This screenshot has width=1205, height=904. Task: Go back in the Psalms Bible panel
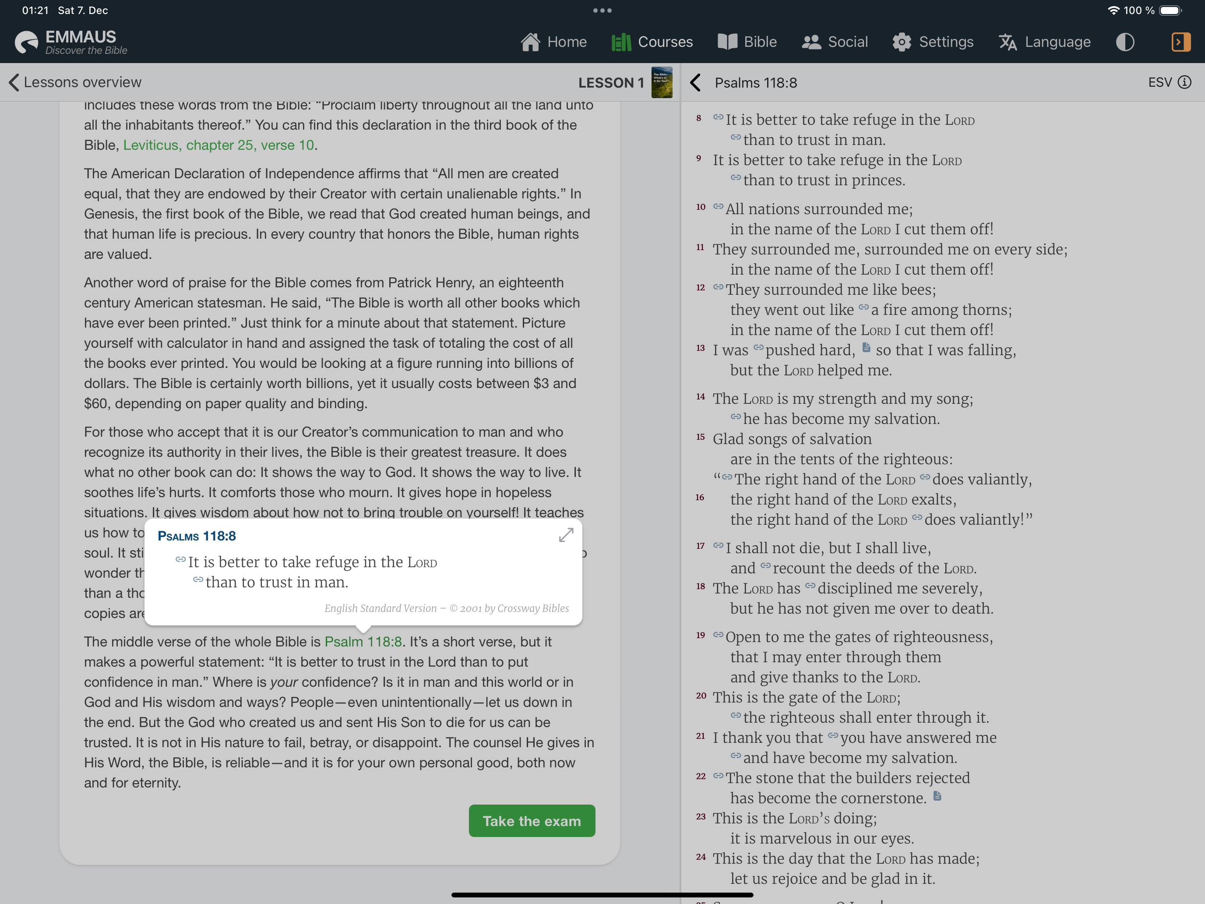click(x=696, y=83)
